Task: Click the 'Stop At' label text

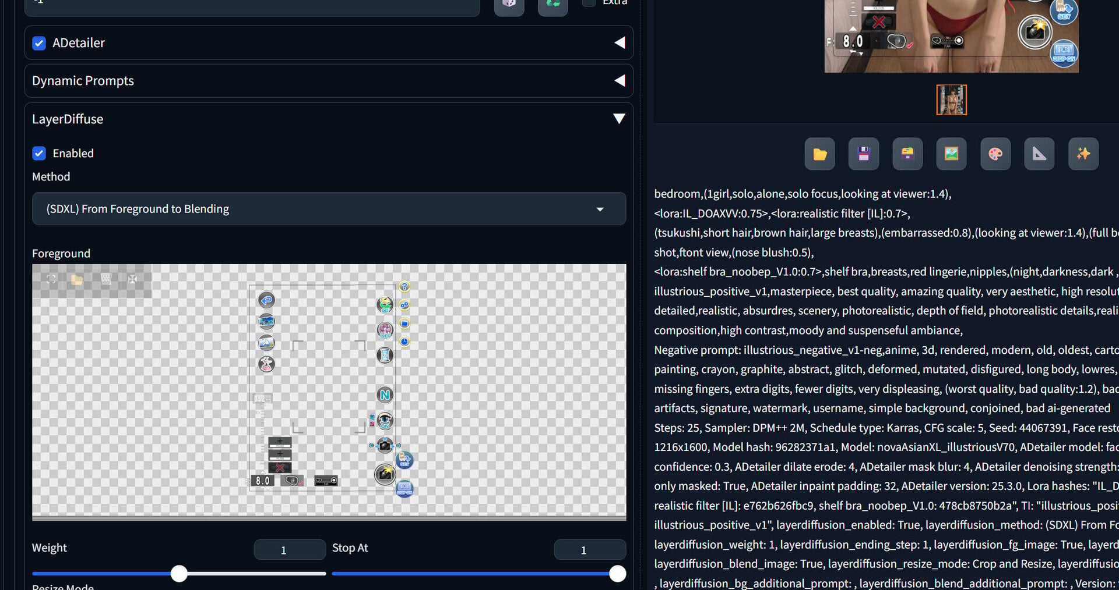Action: [350, 548]
